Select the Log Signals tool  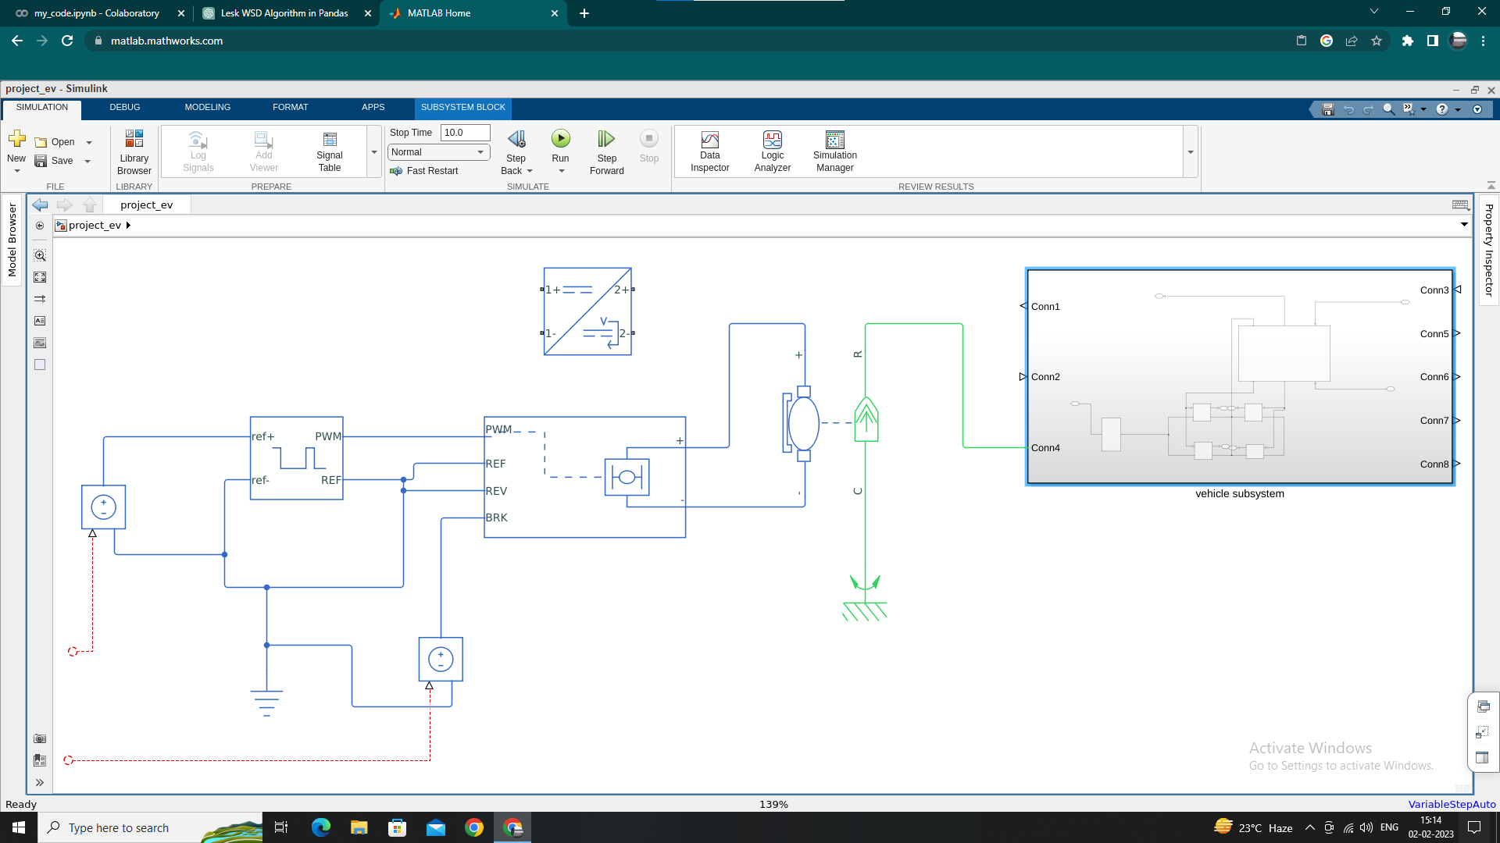[x=198, y=150]
